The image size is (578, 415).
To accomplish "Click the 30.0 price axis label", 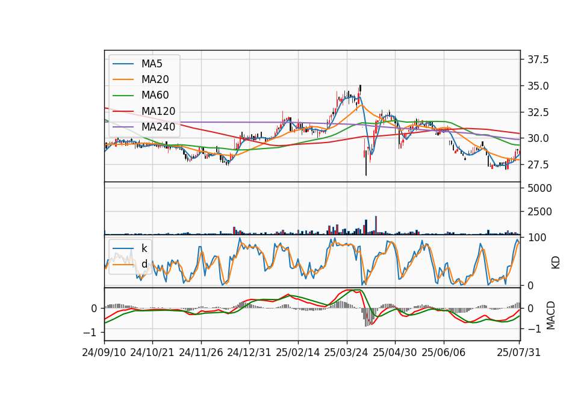I will point(538,138).
